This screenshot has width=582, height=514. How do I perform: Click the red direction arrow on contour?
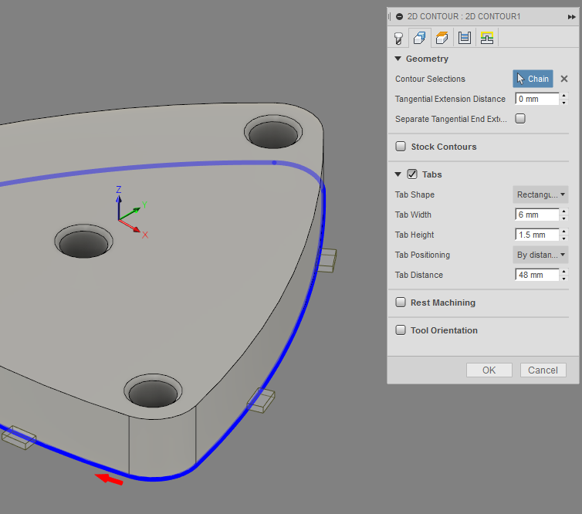(109, 480)
